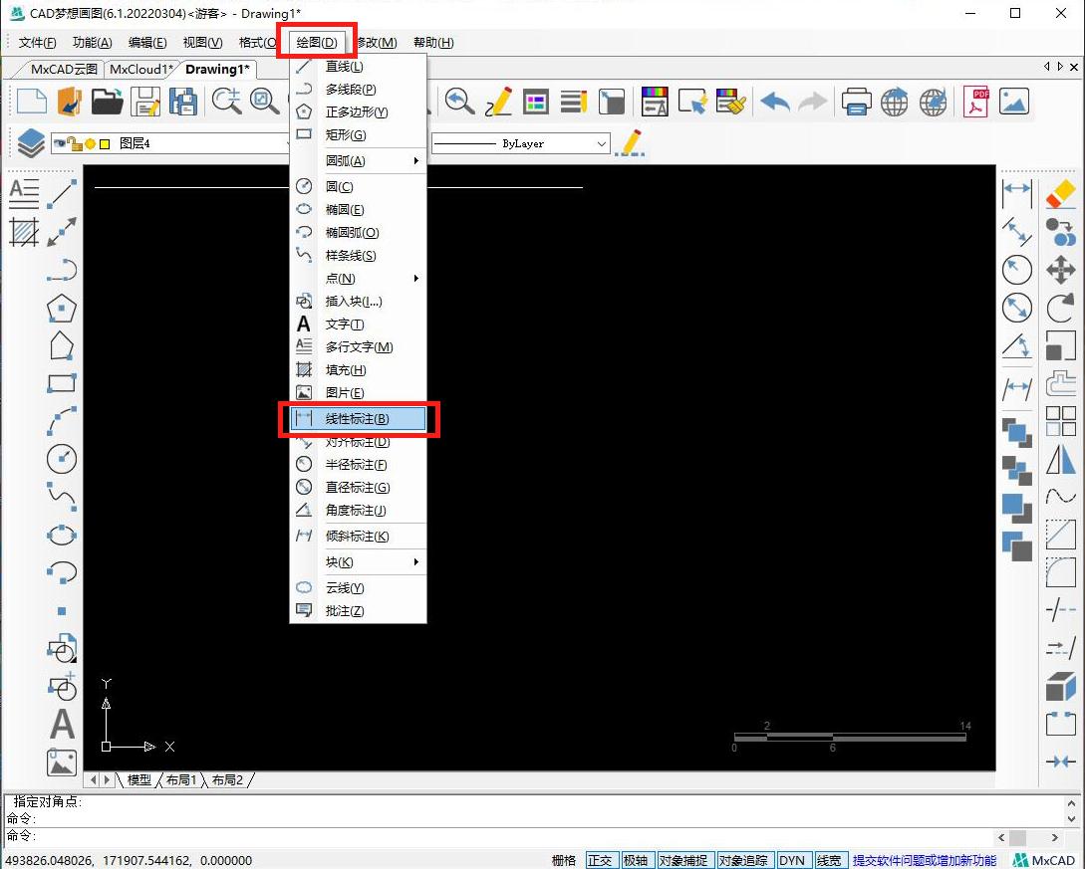Select the Move tool with four arrows
This screenshot has height=869, width=1085.
pyautogui.click(x=1060, y=270)
